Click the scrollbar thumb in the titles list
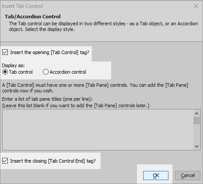The image size is (203, 184). pyautogui.click(x=196, y=121)
